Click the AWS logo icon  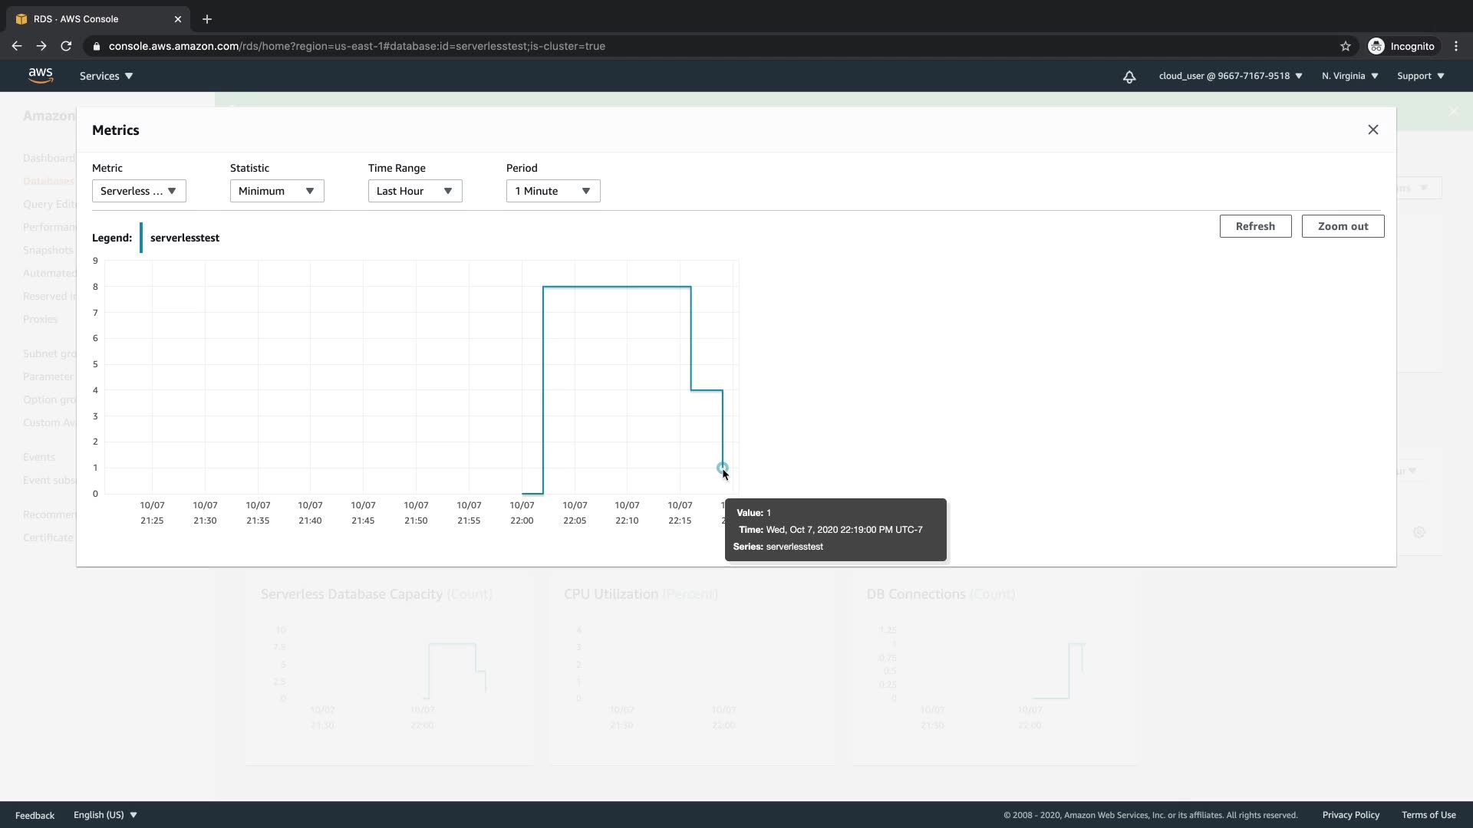pos(41,75)
